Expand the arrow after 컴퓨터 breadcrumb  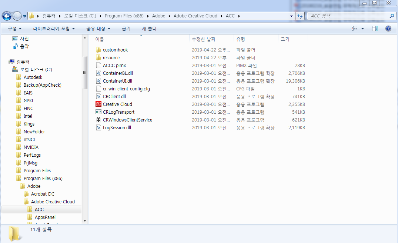60,16
